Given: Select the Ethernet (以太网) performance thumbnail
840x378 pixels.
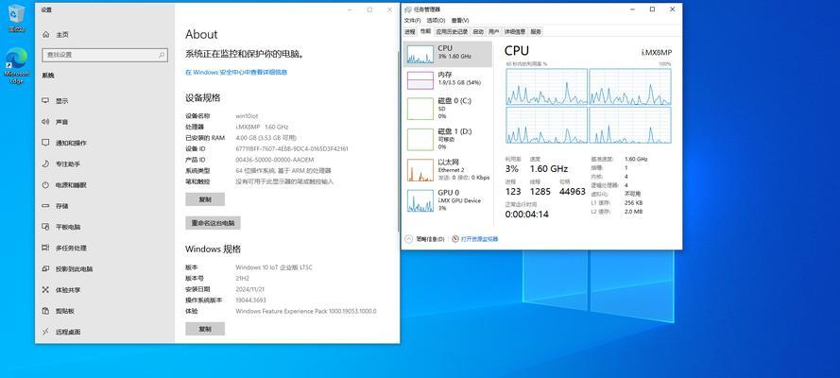Looking at the screenshot, I should 420,170.
